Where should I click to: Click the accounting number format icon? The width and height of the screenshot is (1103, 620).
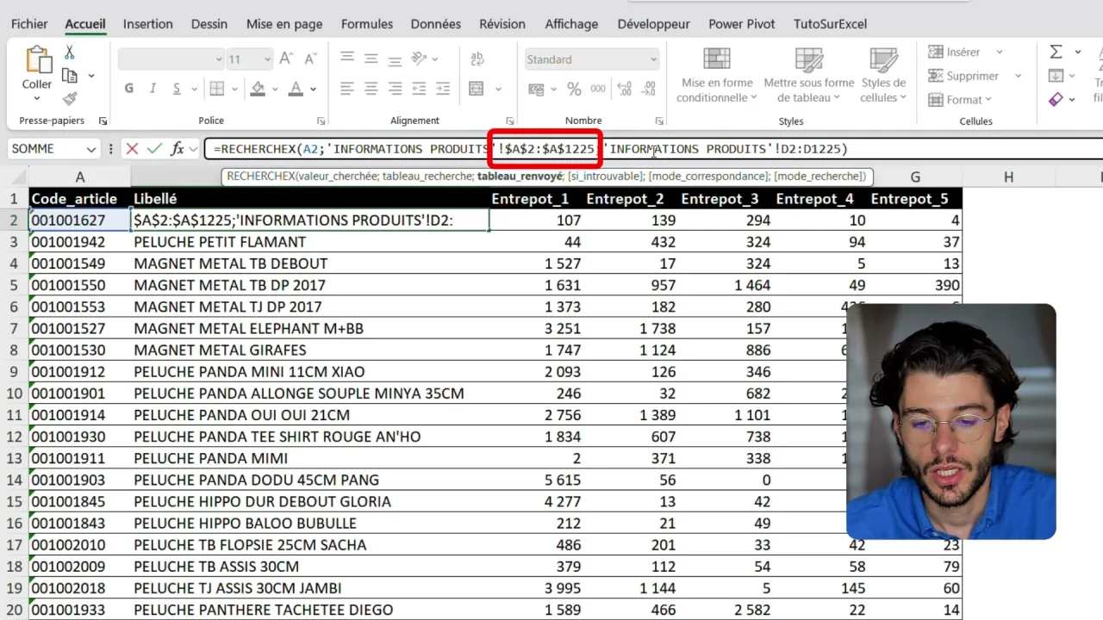pos(536,89)
